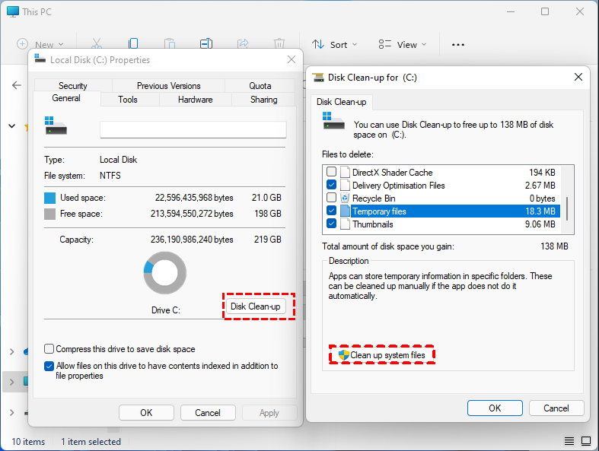Click OK in Disk Clean-up dialog
The image size is (599, 451).
pyautogui.click(x=495, y=408)
